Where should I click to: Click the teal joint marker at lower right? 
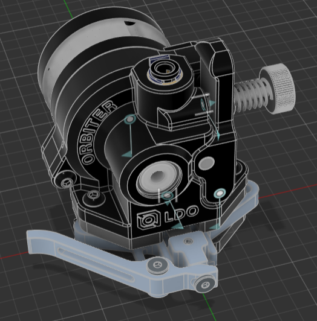pyautogui.click(x=220, y=193)
